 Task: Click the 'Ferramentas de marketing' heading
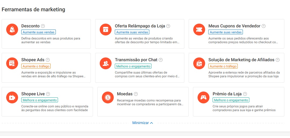[x=33, y=10]
